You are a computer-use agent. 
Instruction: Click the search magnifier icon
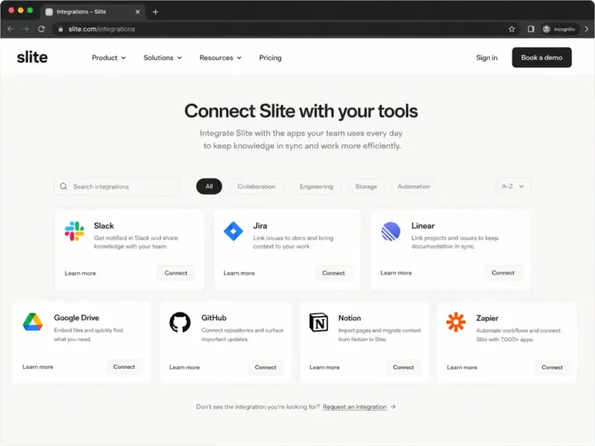click(x=63, y=186)
